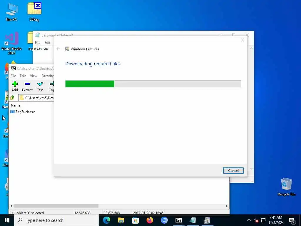Click the 7-Zip window title icon
301x226 pixels.
tap(13, 68)
